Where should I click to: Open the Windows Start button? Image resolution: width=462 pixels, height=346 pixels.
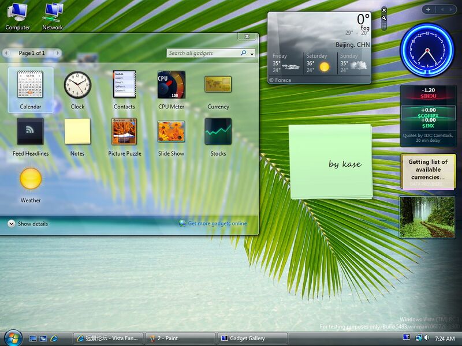click(x=13, y=337)
